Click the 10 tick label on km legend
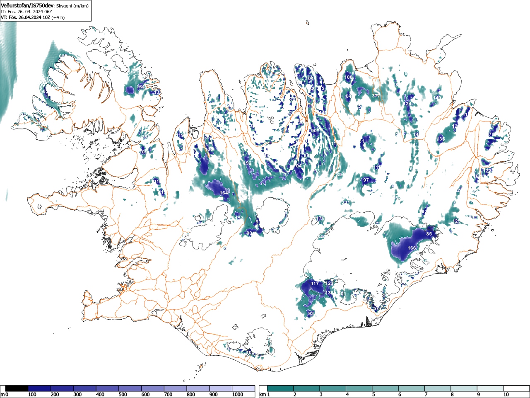The image size is (530, 398). point(506,395)
